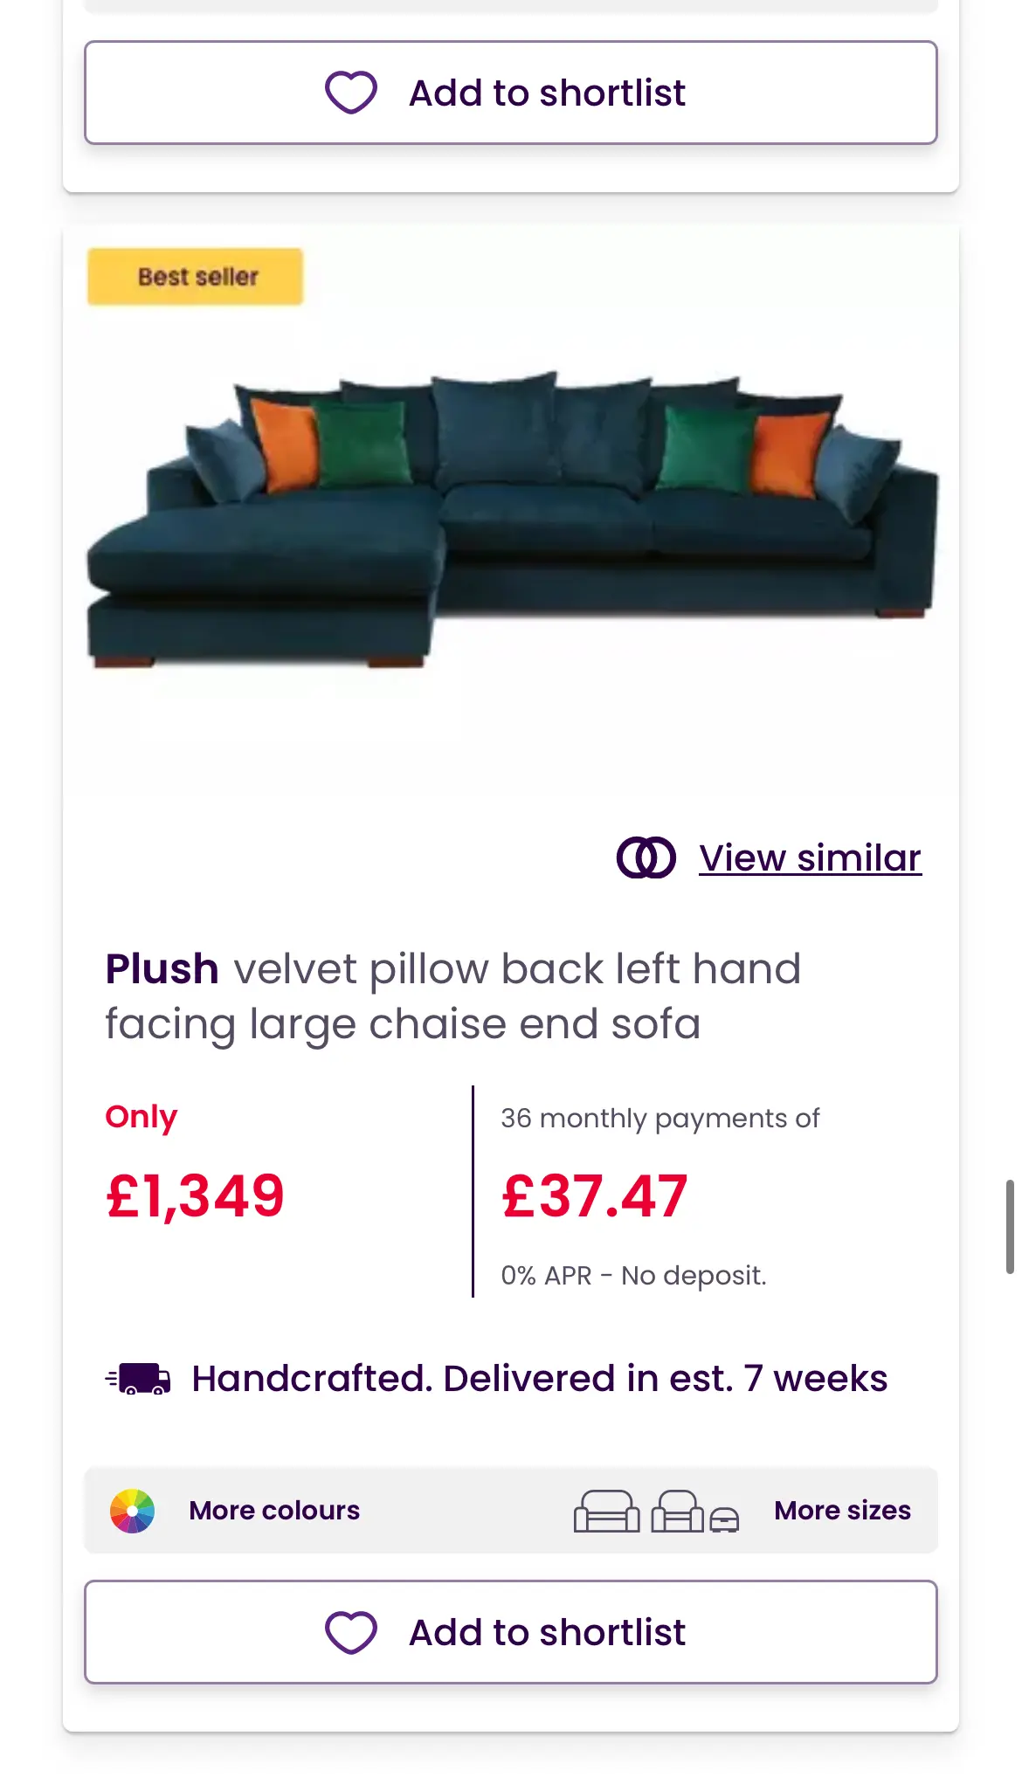
Task: Click the heart icon on the previous product's shortlist button
Action: 351,93
